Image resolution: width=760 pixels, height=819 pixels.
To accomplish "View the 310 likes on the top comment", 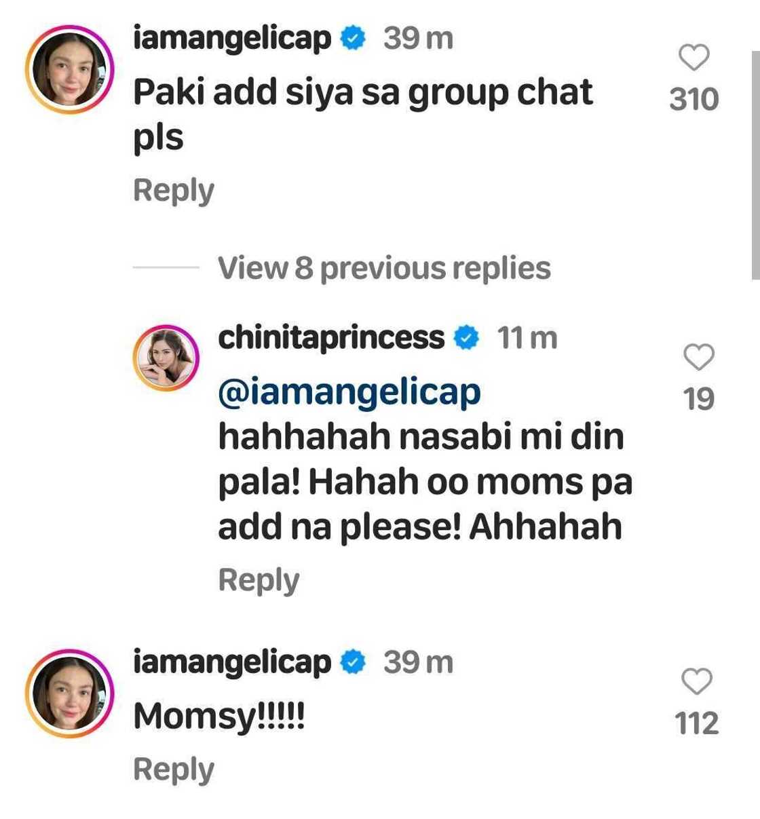I will point(693,99).
